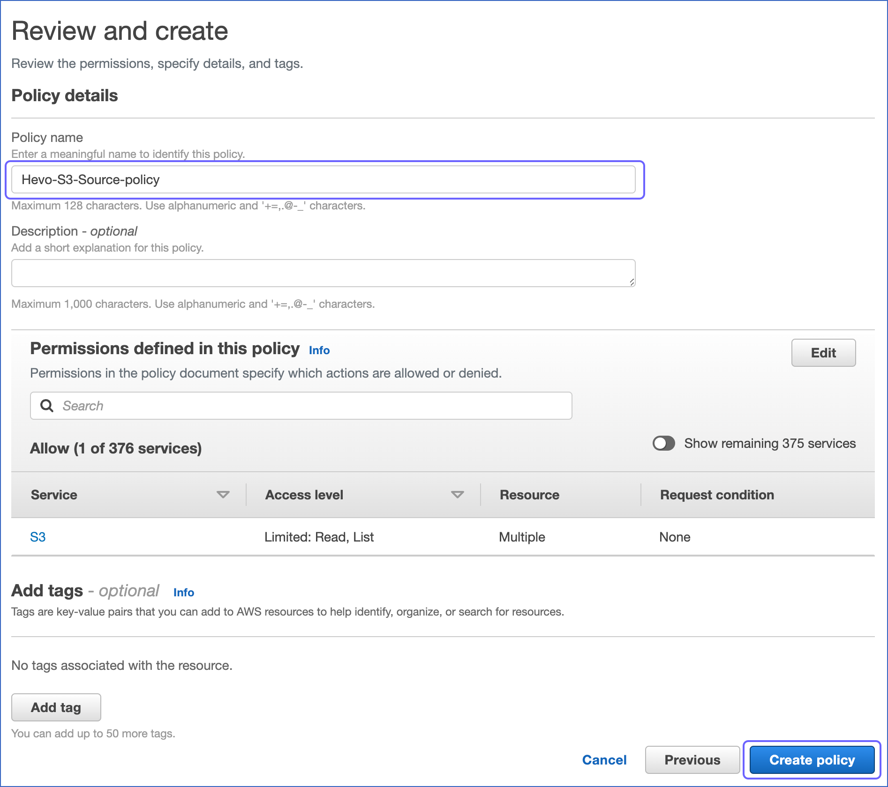Click the Request condition column header
This screenshot has width=888, height=787.
tap(717, 495)
